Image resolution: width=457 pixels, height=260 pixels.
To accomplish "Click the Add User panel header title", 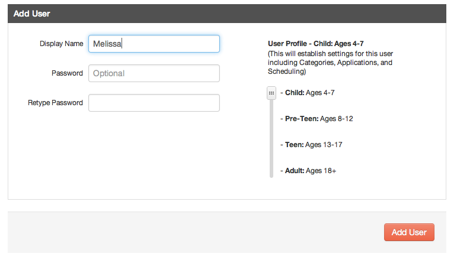I will pos(32,14).
